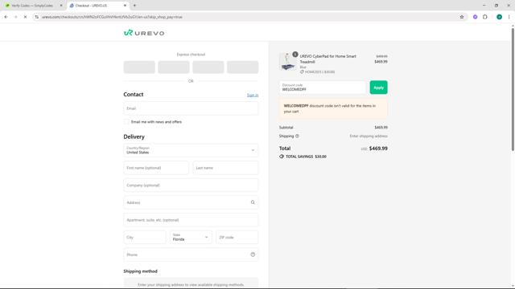Switch to the Verify Codes SimplyCodes tab
Image resolution: width=515 pixels, height=289 pixels.
(x=32, y=6)
